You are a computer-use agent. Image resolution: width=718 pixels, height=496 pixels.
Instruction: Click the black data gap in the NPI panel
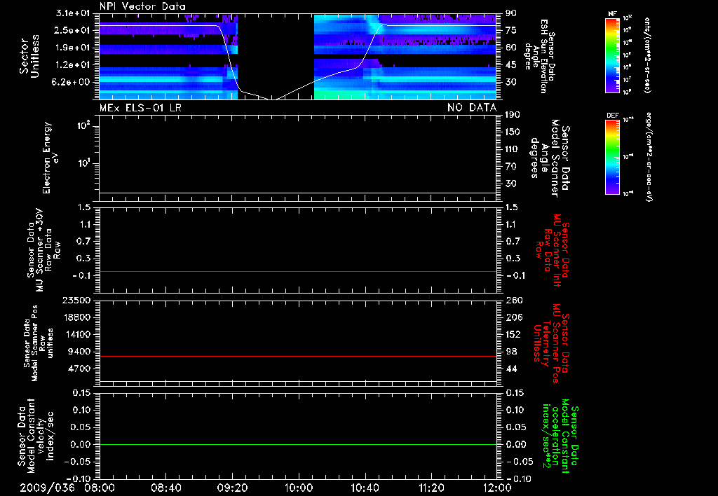276,56
